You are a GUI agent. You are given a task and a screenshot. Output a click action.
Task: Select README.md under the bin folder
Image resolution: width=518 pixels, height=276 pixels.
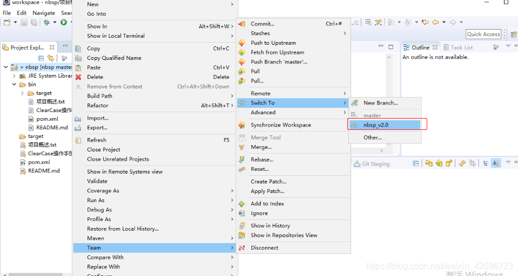click(x=52, y=128)
